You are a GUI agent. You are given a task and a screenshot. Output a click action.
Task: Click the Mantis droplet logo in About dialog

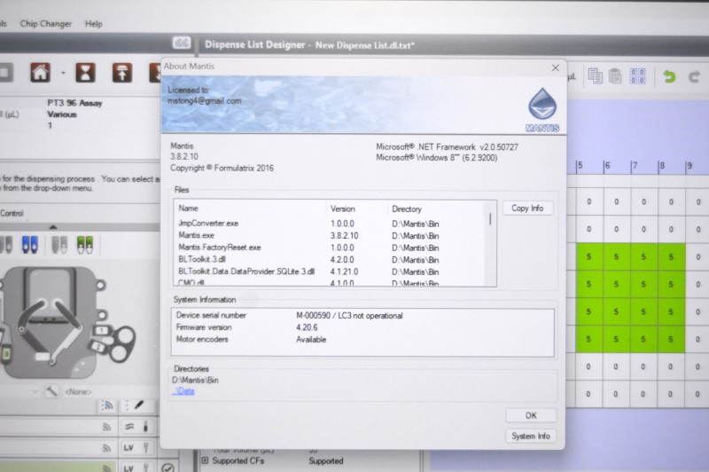coord(542,110)
